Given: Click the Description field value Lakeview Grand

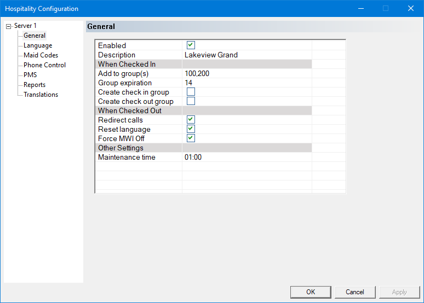Looking at the screenshot, I should click(211, 55).
